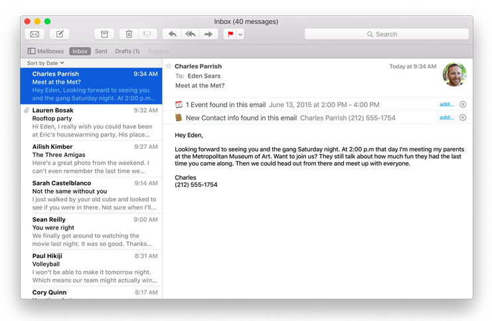Add the found event via add link
The width and height of the screenshot is (492, 321).
point(446,104)
